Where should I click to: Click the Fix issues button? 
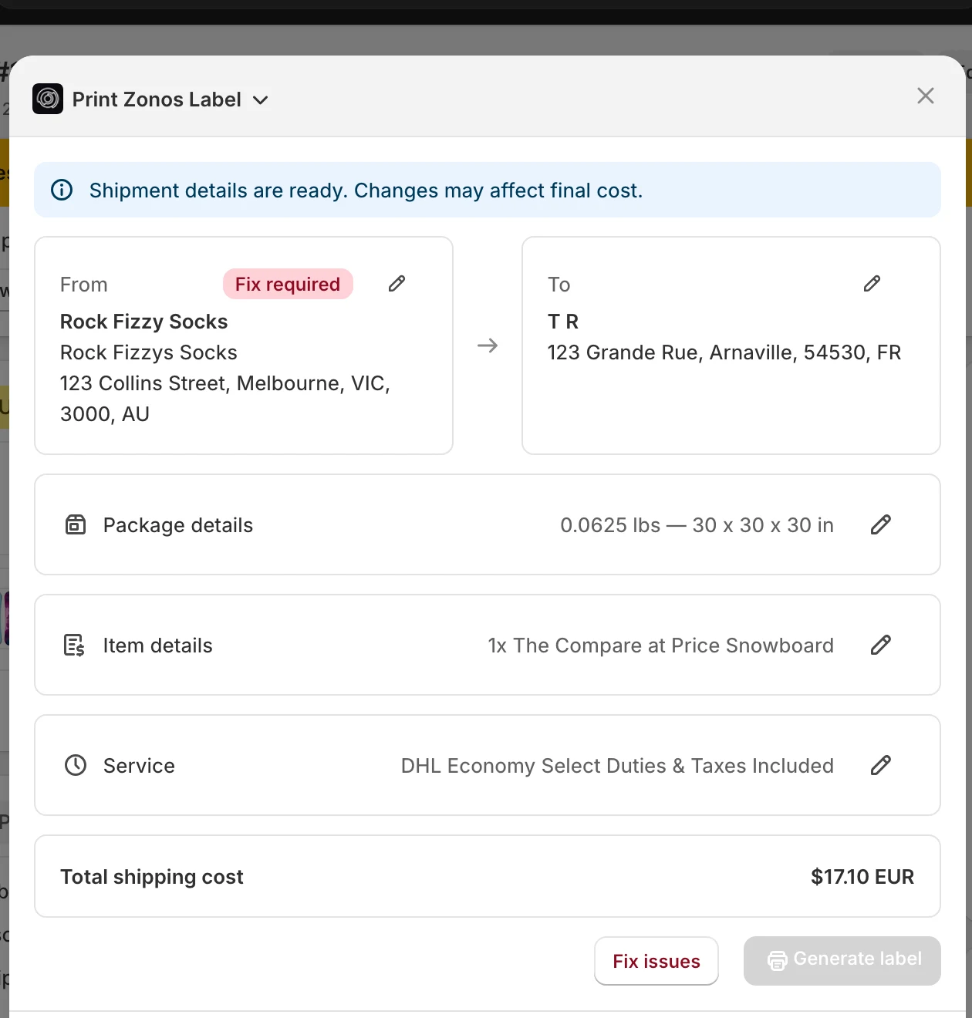pos(656,961)
